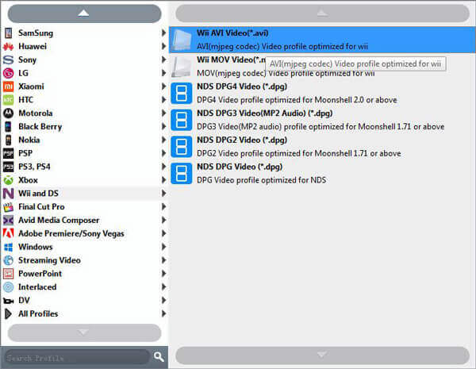Viewport: 476px width, 369px height.
Task: Expand the Final Cut Pro submenu arrow
Action: (x=163, y=206)
